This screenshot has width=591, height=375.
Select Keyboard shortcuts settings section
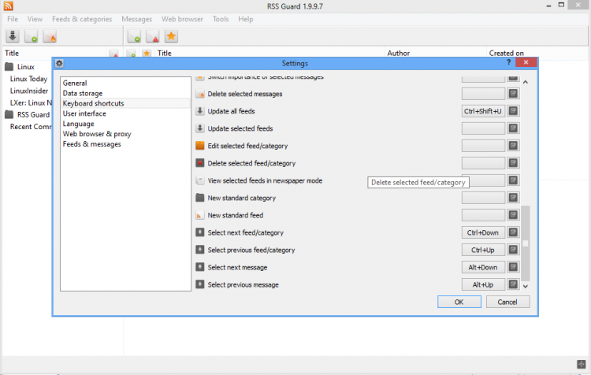point(125,103)
